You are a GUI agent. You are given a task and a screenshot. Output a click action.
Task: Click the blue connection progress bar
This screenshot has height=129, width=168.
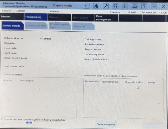[x=29, y=123]
